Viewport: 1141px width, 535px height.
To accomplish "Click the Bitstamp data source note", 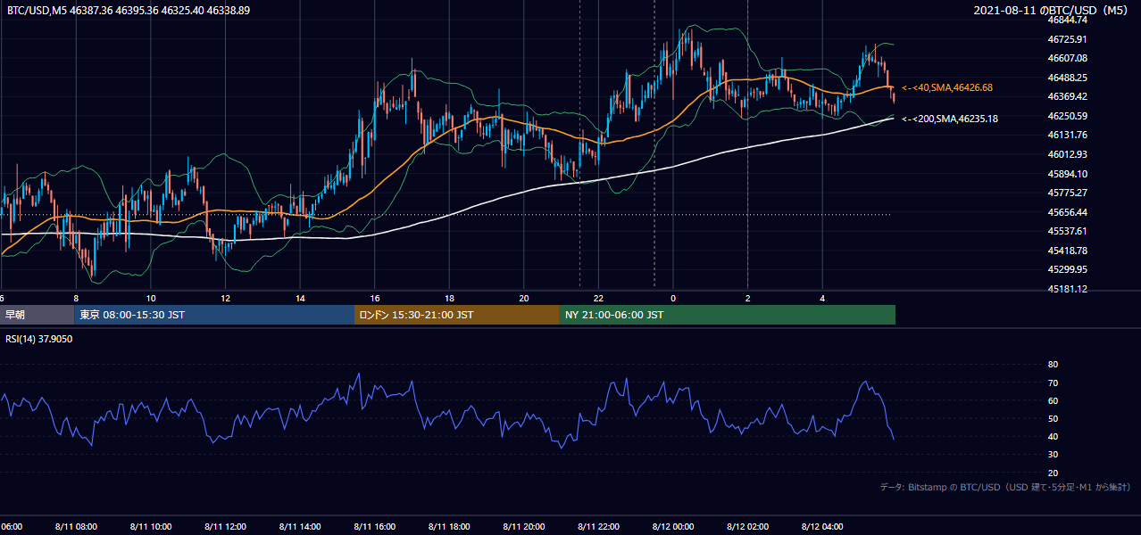I will click(x=1005, y=487).
